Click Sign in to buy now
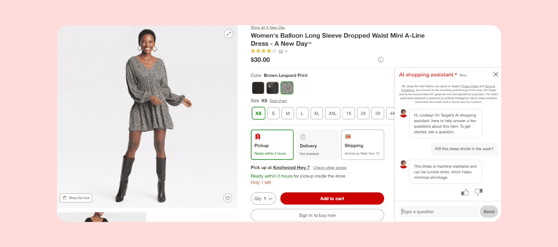The image size is (558, 247). (317, 215)
